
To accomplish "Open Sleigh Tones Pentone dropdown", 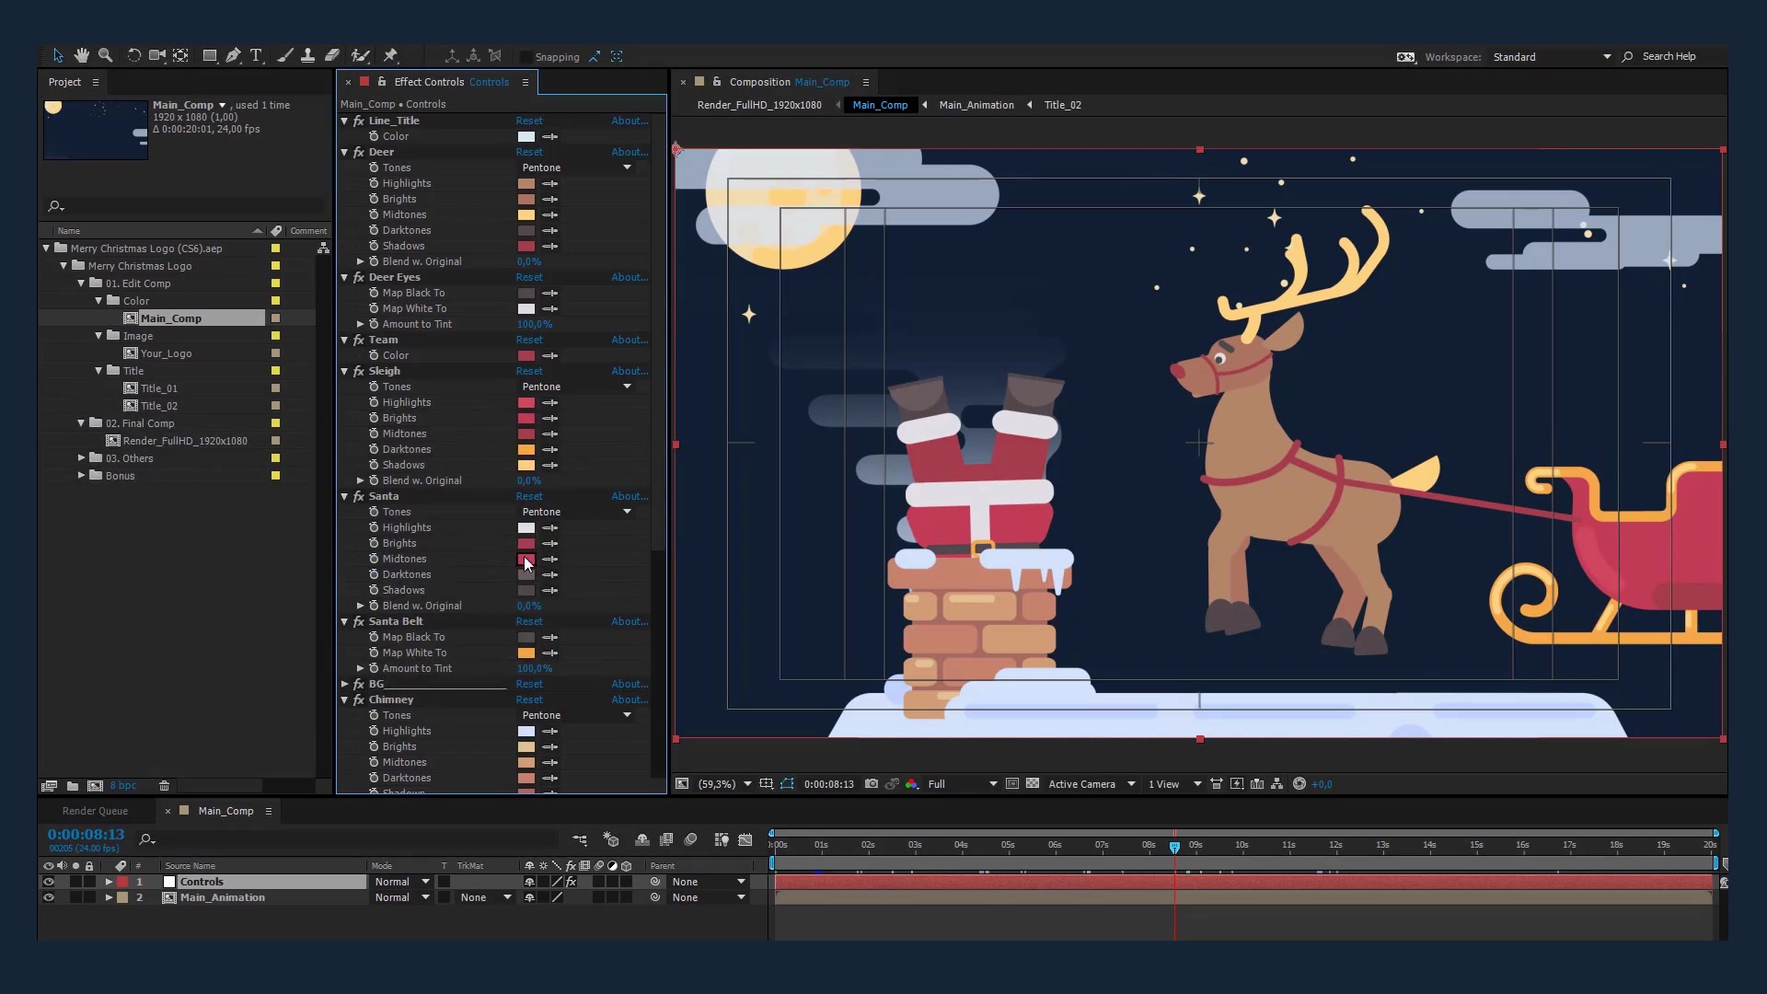I will [576, 387].
